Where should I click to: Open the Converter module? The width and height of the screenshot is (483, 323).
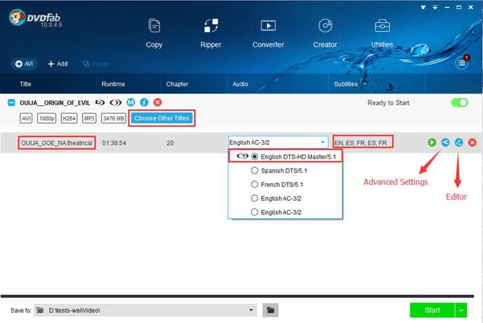click(x=268, y=34)
